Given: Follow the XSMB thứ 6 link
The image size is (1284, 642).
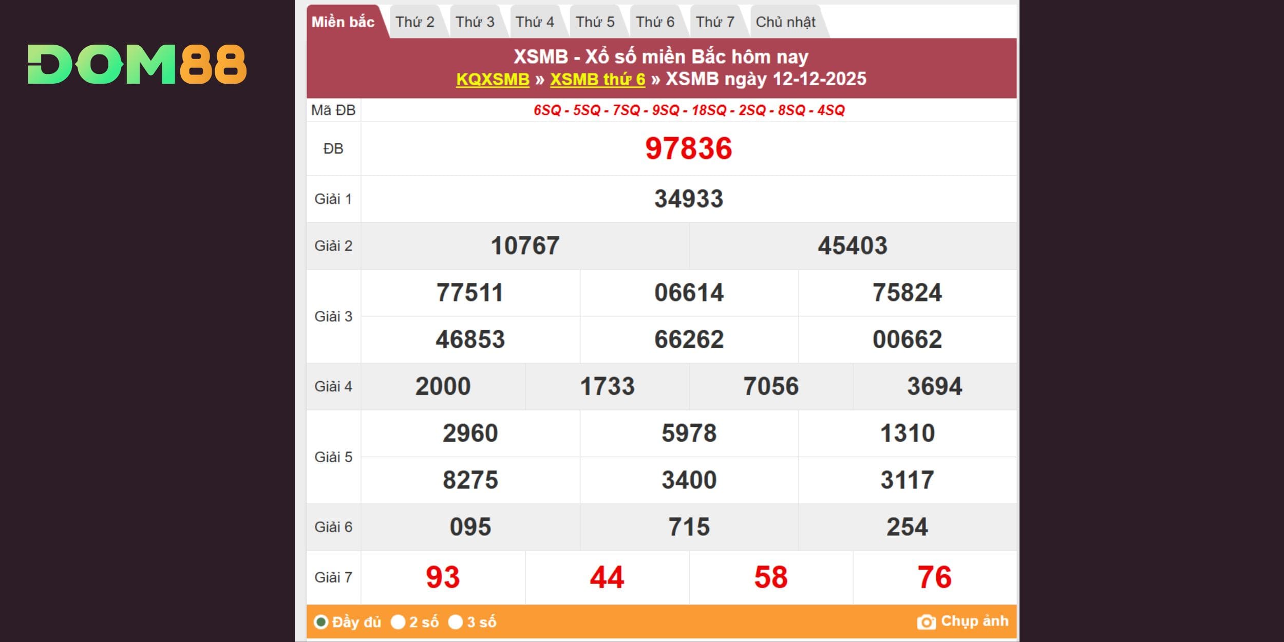Looking at the screenshot, I should coord(597,79).
